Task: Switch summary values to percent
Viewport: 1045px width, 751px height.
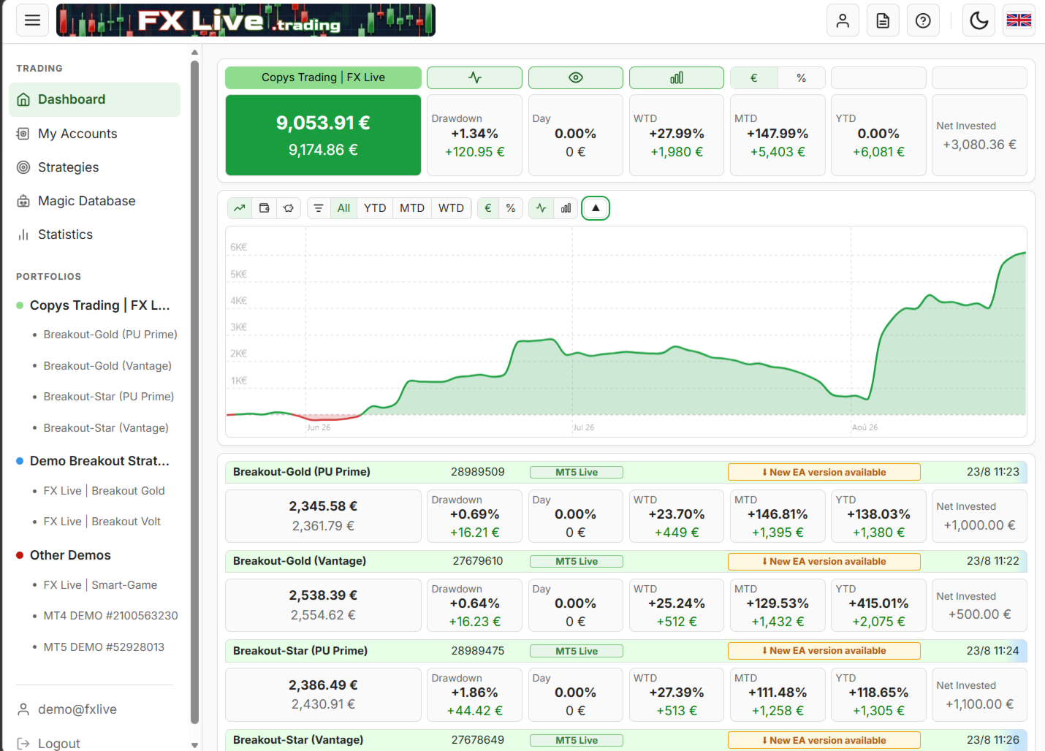Action: click(802, 77)
